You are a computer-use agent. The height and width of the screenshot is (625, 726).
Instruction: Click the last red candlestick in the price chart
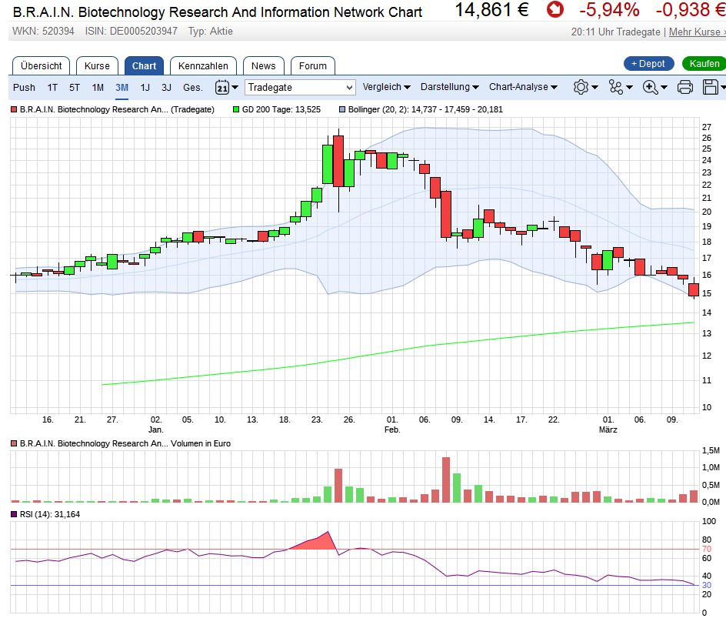[x=693, y=289]
